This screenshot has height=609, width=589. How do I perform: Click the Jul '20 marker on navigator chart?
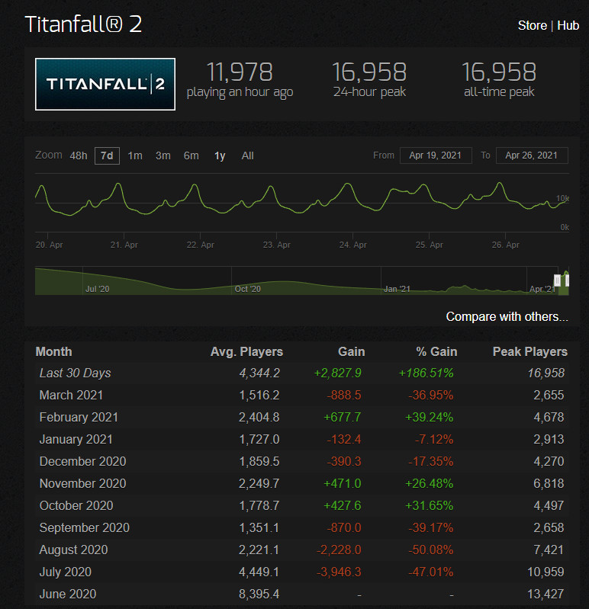(97, 289)
